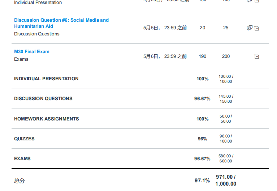Screen dimensions: 277x191
Task: Click the 97.1% total percentage
Action: 202,181
